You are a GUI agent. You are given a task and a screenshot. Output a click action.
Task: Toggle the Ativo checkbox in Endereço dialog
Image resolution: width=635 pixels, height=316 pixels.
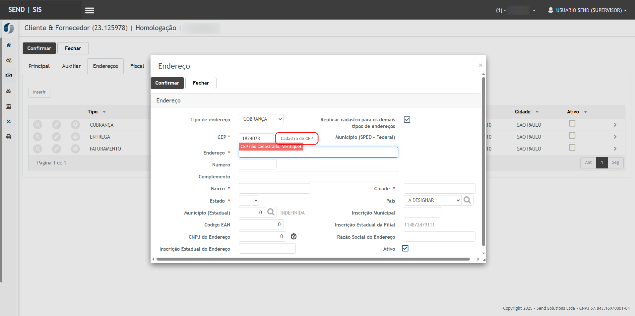point(405,248)
